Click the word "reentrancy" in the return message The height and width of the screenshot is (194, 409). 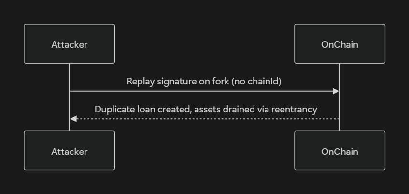pos(295,109)
